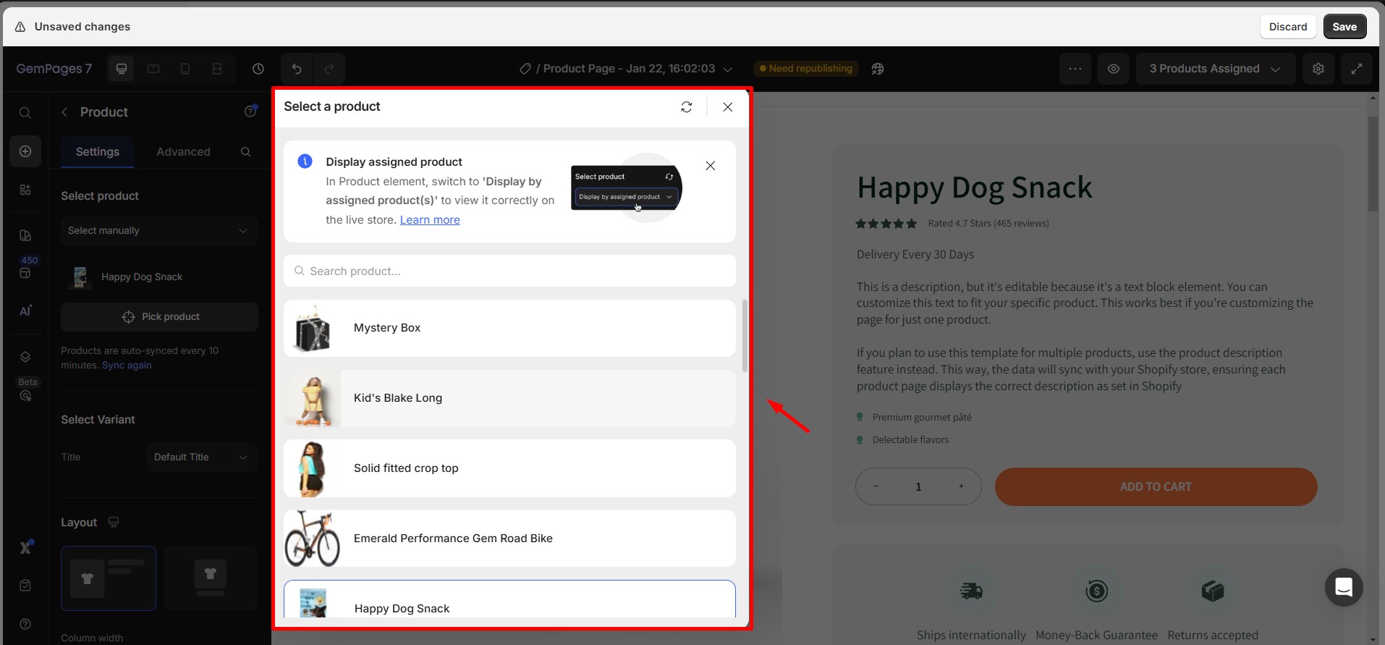Viewport: 1385px width, 645px height.
Task: Open the Select manually dropdown
Action: [x=159, y=231]
